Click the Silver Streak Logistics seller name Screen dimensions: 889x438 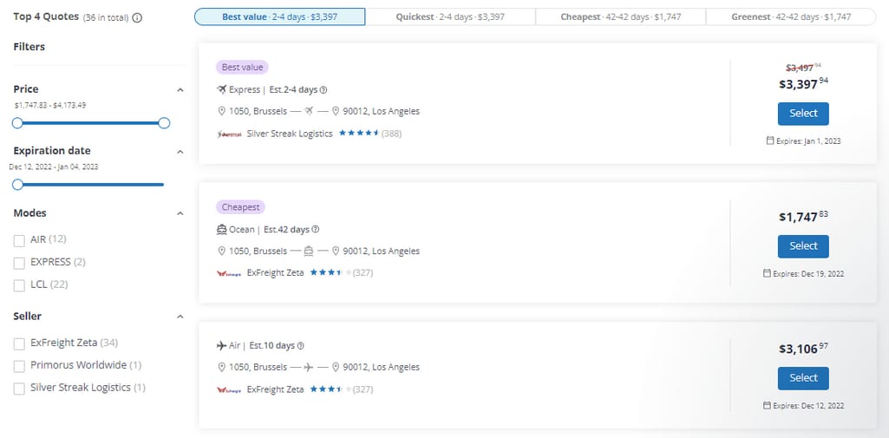290,134
